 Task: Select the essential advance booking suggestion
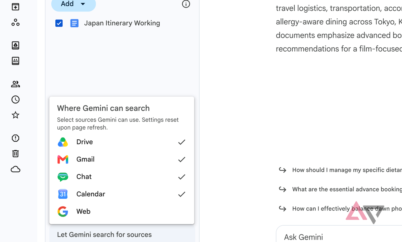pyautogui.click(x=340, y=189)
